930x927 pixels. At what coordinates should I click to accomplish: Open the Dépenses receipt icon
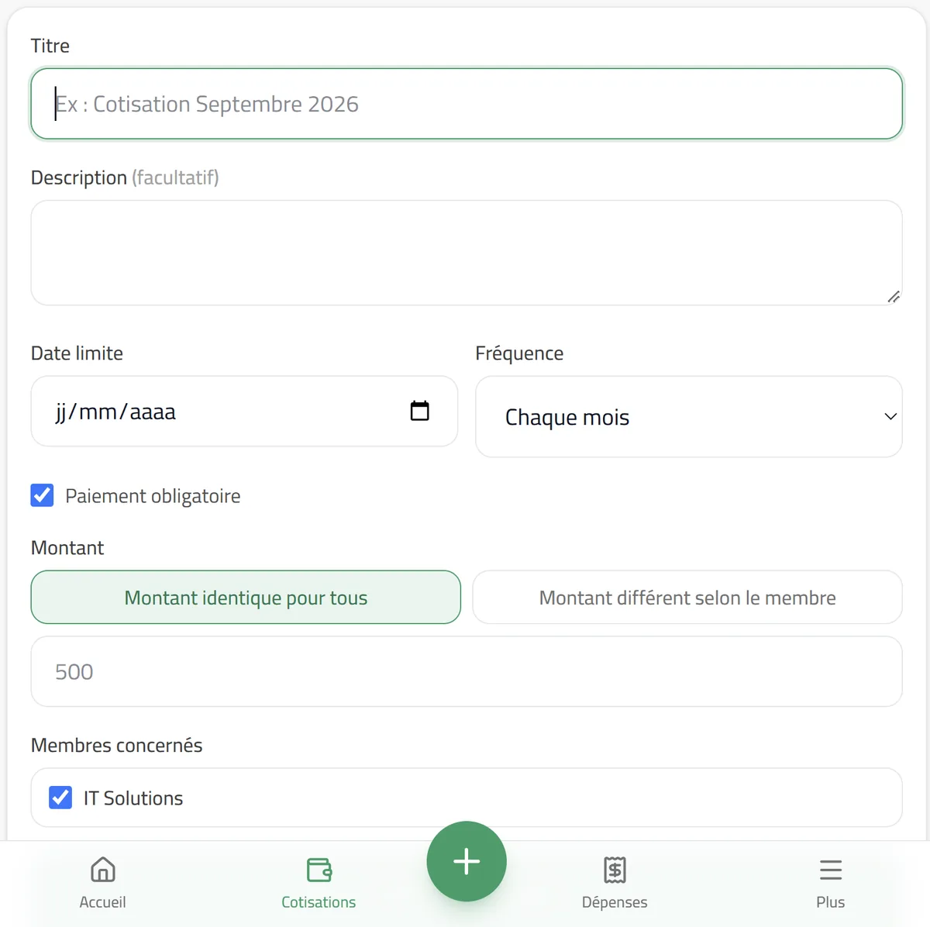615,870
